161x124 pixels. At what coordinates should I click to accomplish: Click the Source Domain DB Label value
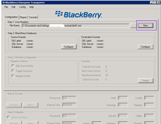click(30, 41)
